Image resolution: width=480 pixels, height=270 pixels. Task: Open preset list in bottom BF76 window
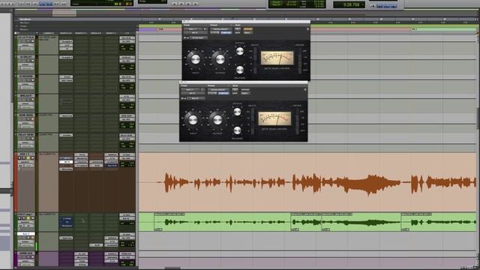tap(217, 90)
